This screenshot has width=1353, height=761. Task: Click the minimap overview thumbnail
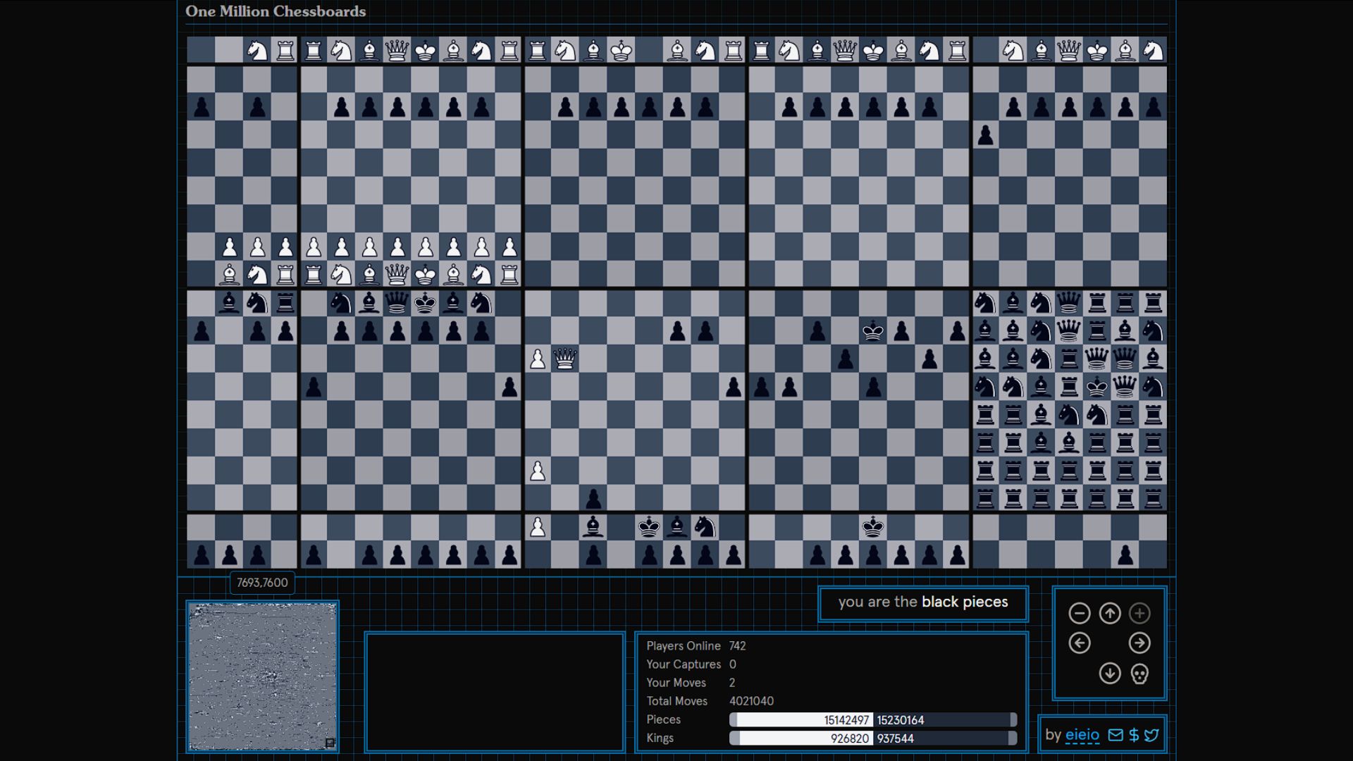pyautogui.click(x=262, y=676)
